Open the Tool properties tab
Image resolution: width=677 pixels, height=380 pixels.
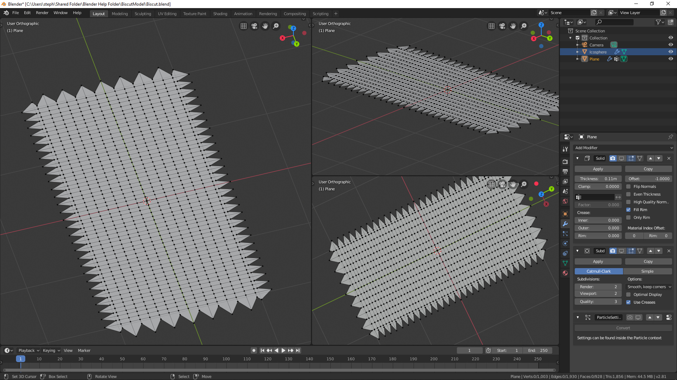[565, 149]
